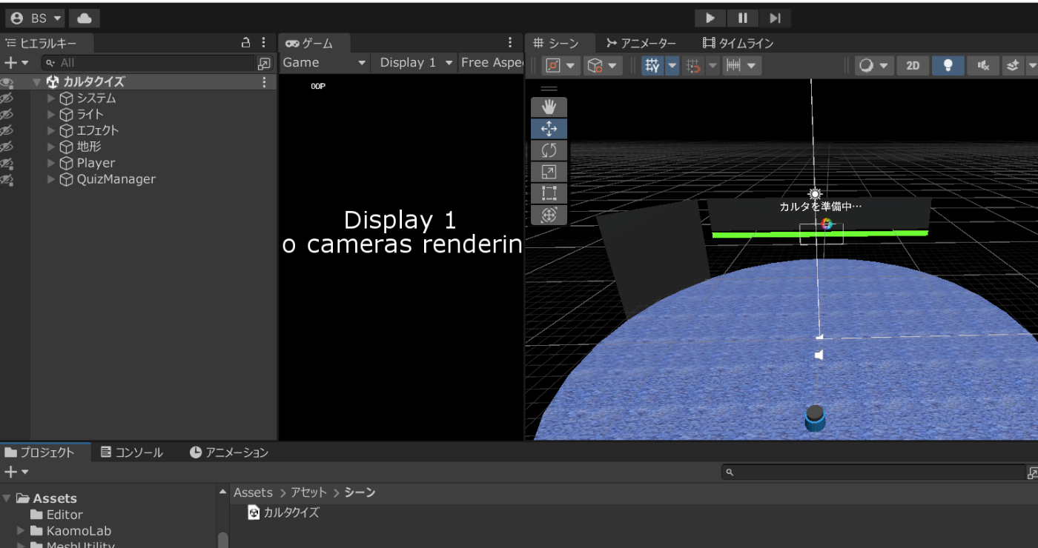The width and height of the screenshot is (1038, 548).
Task: Select the Move tool
Action: [x=549, y=129]
